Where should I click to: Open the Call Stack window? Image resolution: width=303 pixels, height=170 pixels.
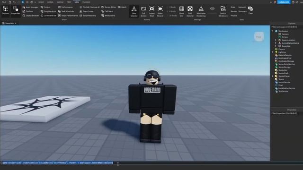[x=107, y=11]
